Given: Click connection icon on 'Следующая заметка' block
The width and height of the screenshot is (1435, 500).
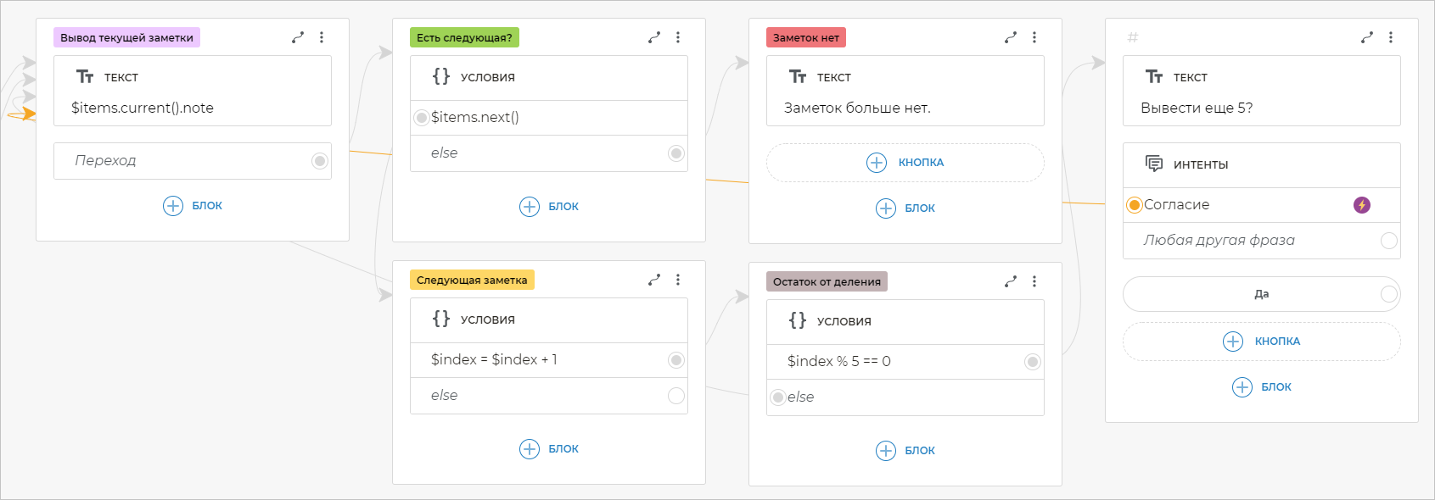Looking at the screenshot, I should [654, 280].
